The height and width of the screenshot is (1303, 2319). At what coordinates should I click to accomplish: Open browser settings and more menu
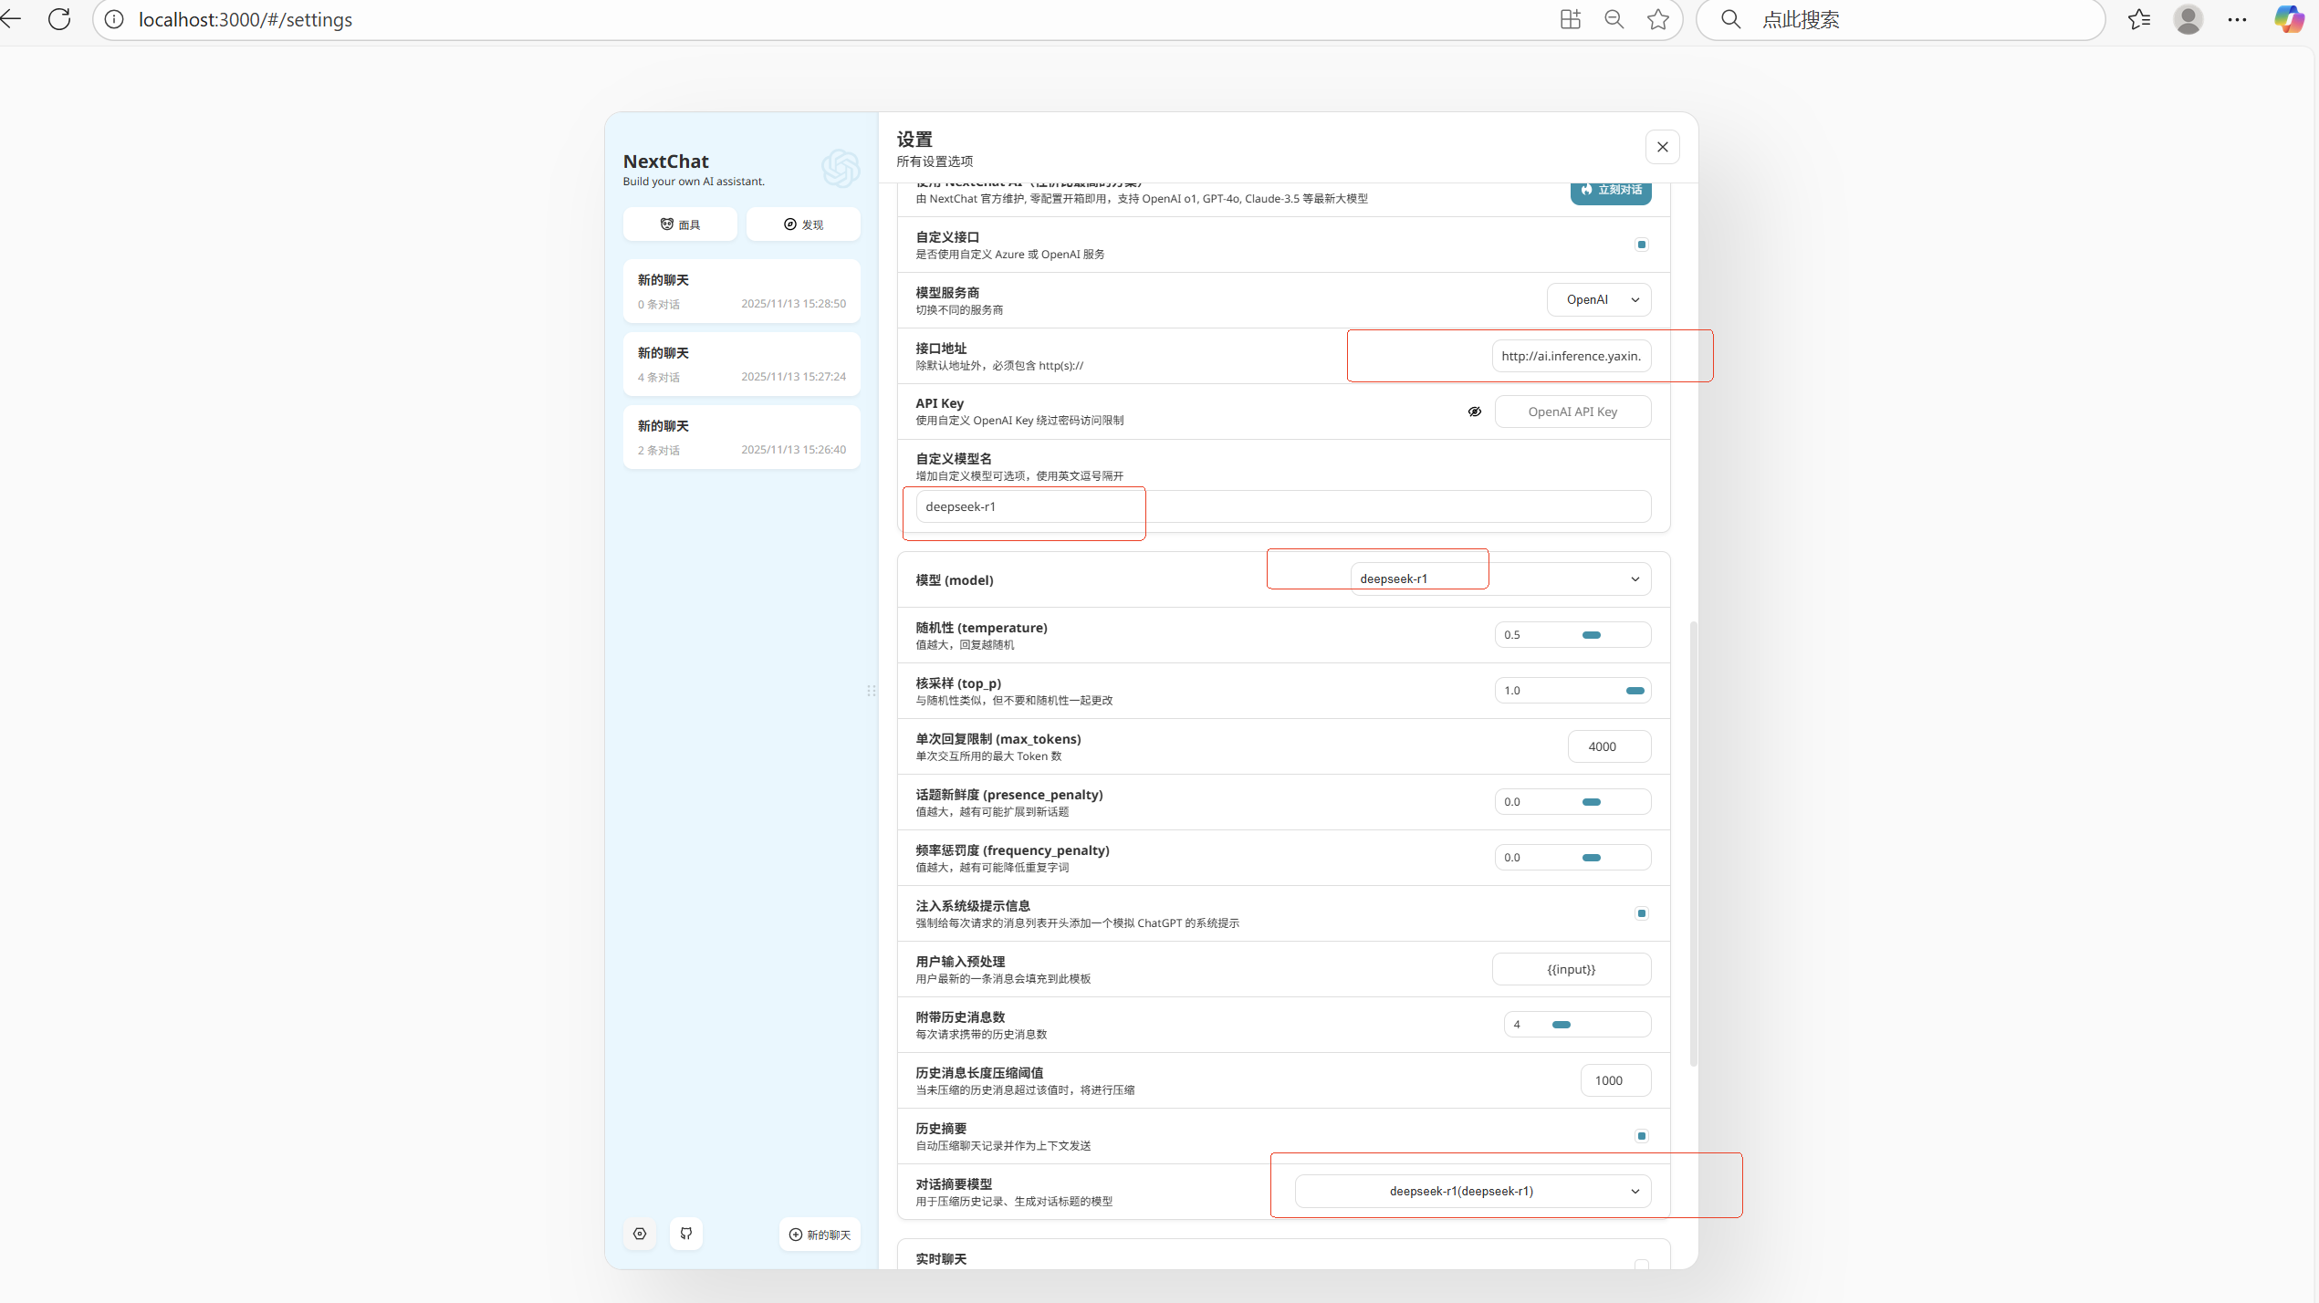pyautogui.click(x=2237, y=19)
